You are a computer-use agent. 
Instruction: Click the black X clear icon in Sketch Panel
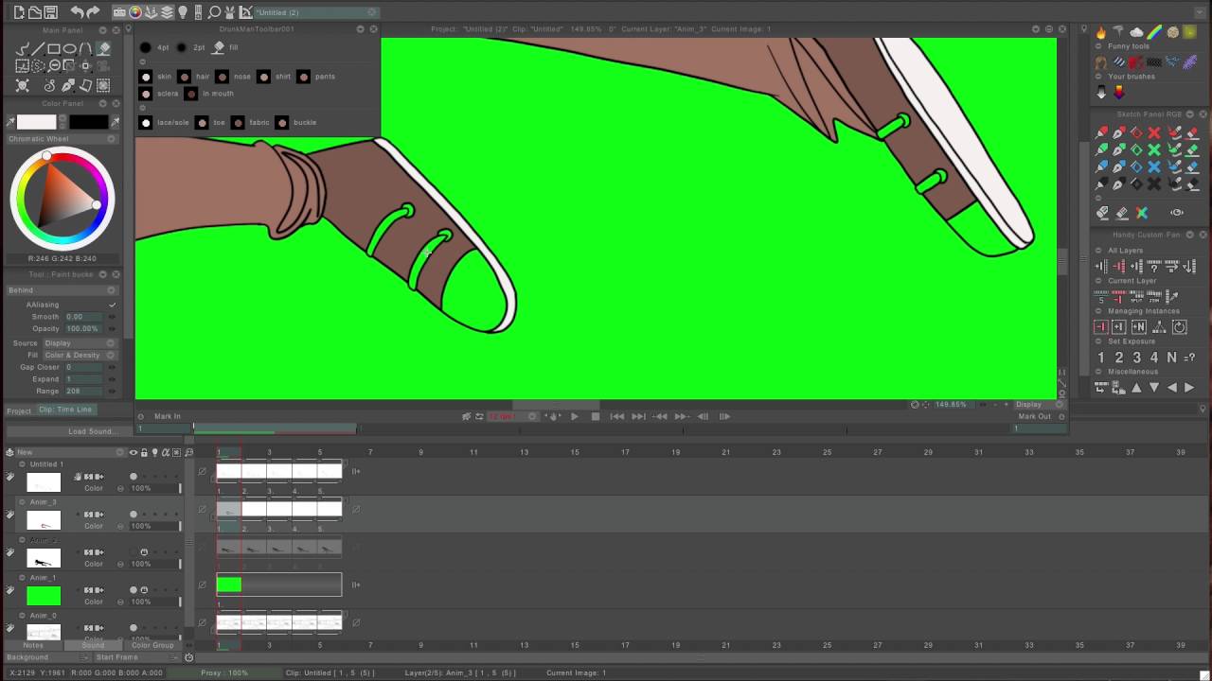pos(1154,184)
